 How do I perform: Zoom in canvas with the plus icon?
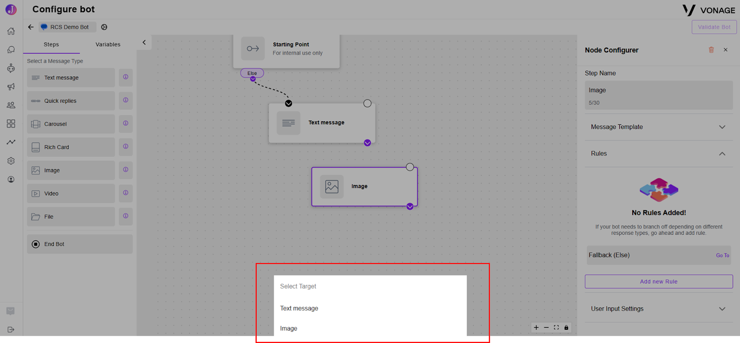pos(536,328)
